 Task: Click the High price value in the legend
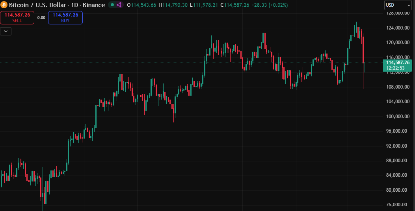173,5
